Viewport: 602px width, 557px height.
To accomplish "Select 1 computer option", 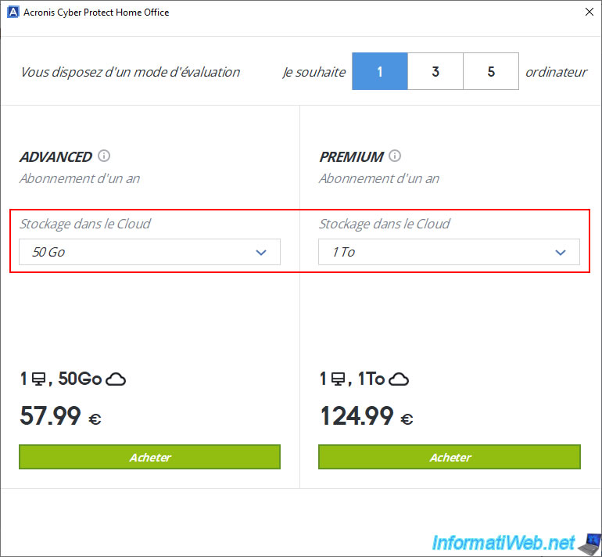I will coord(379,72).
